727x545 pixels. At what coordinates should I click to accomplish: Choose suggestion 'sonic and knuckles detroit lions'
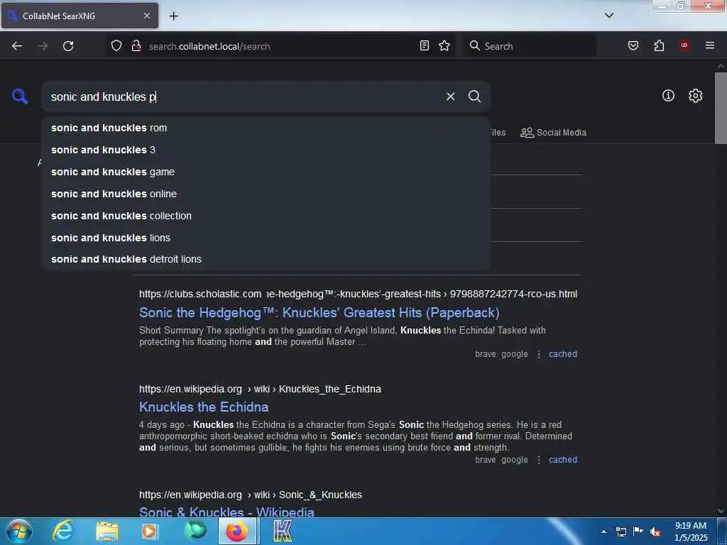(266, 259)
